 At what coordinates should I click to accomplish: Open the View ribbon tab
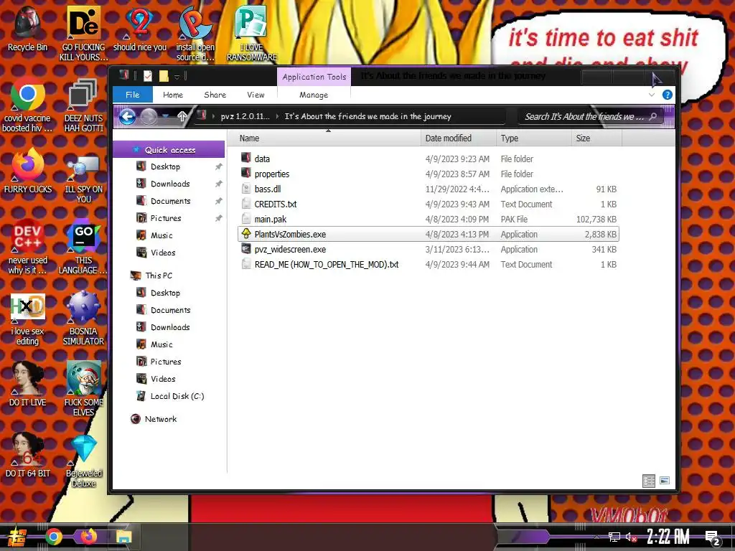[256, 95]
